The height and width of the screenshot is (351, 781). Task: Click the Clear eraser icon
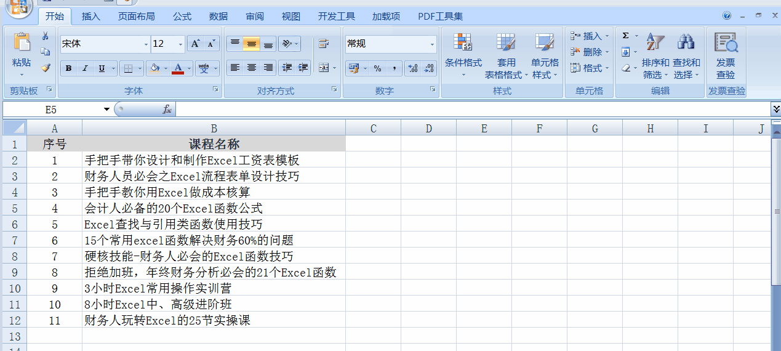click(626, 68)
